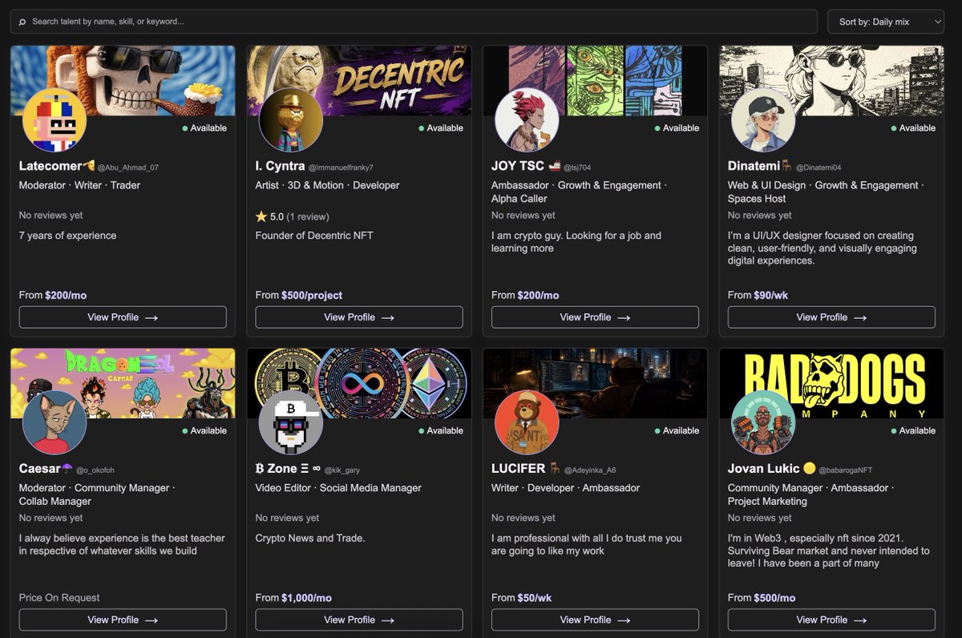Image resolution: width=962 pixels, height=638 pixels.
Task: Open JOY TSC's red-haired avatar
Action: click(x=527, y=120)
